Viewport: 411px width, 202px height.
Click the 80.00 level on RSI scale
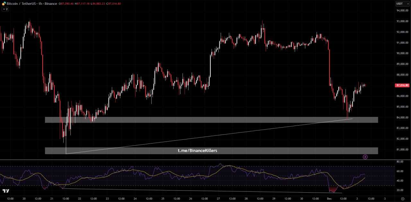pyautogui.click(x=400, y=162)
